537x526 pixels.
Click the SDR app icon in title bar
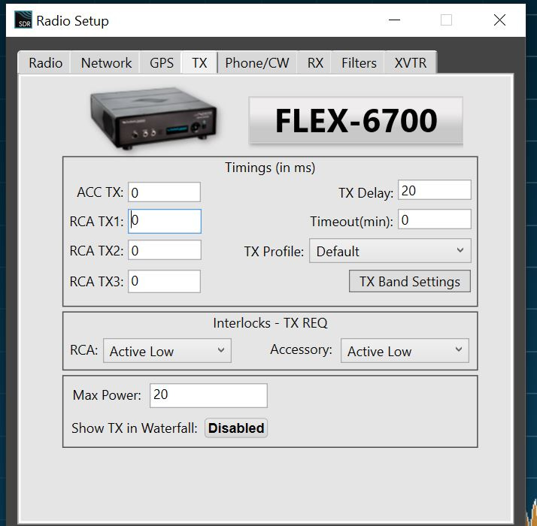[23, 20]
